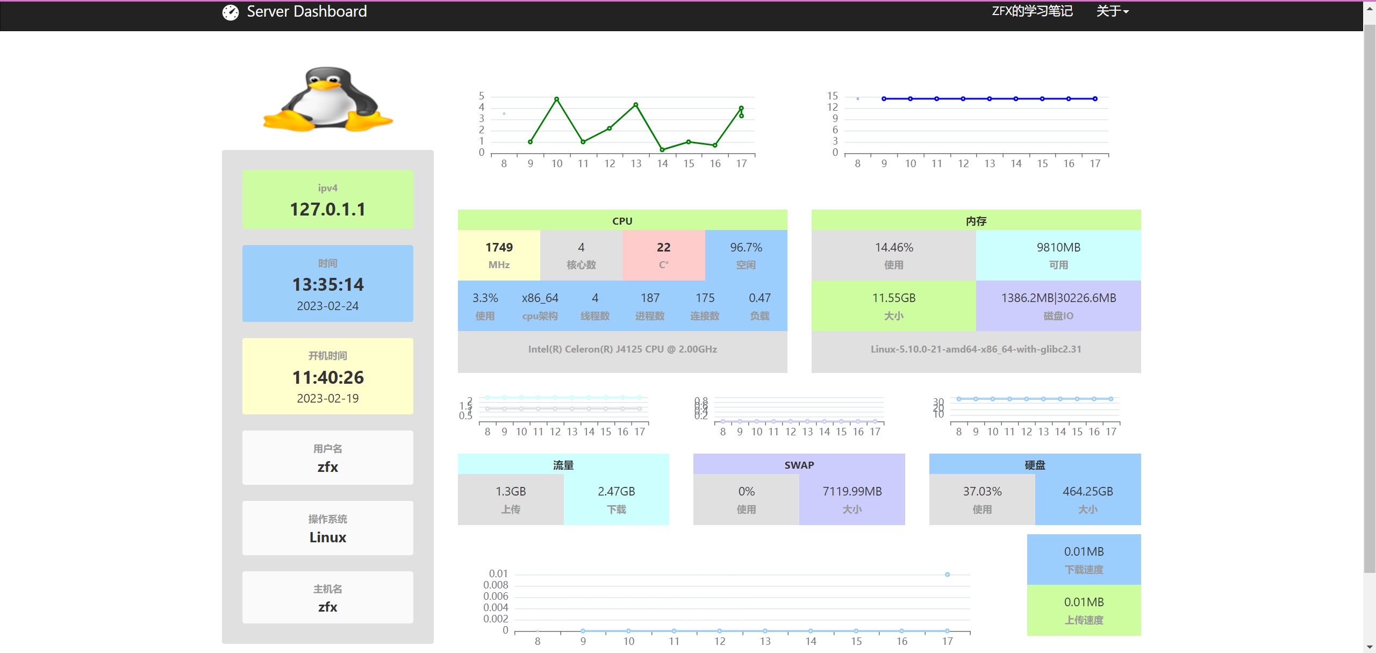
Task: Click the 下载速度 download speed tile
Action: (x=1084, y=559)
